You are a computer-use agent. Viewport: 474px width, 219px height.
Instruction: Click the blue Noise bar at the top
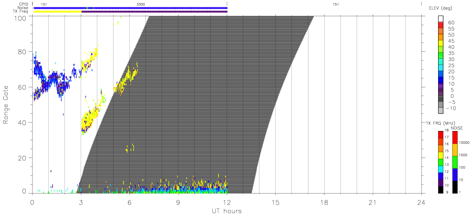130,8
